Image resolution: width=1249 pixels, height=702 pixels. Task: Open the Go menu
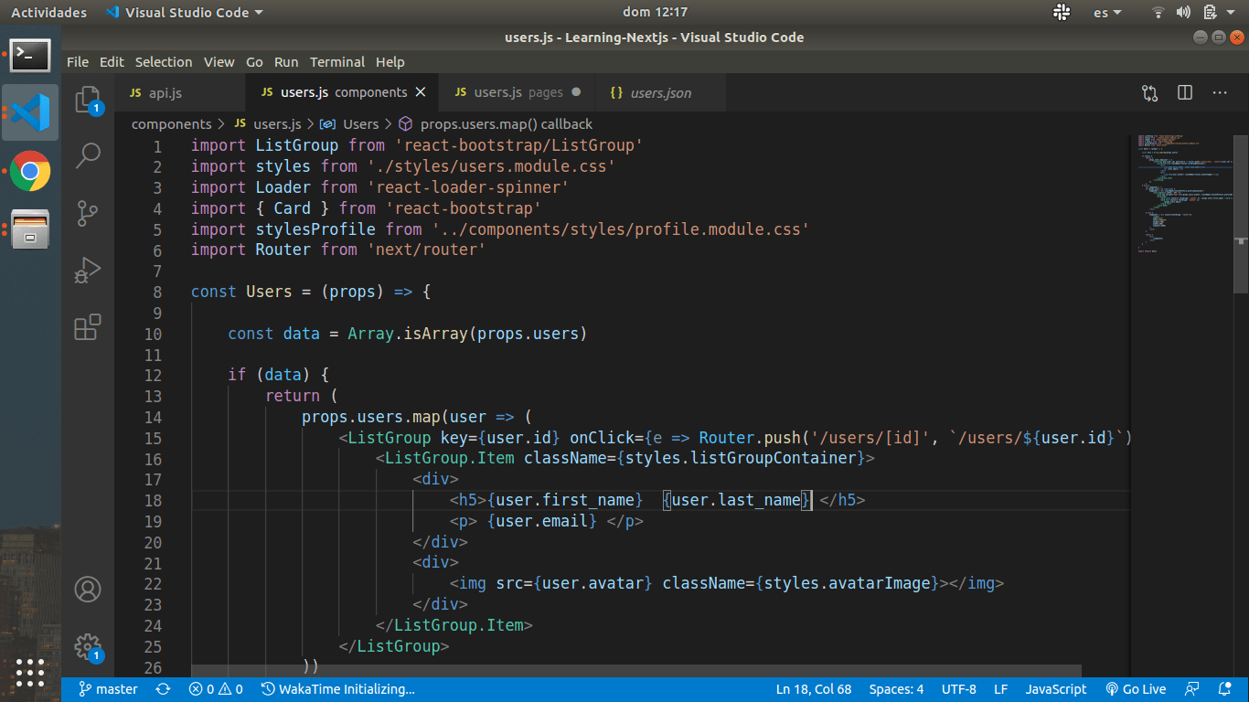coord(254,62)
